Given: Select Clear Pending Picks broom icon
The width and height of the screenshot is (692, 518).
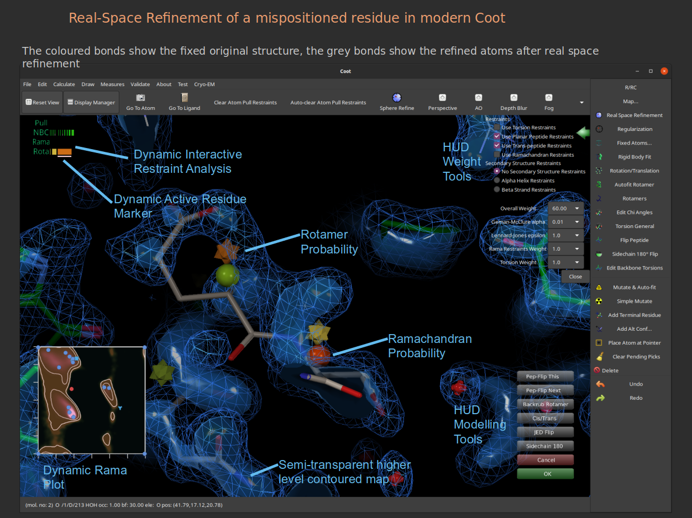Looking at the screenshot, I should [x=599, y=357].
